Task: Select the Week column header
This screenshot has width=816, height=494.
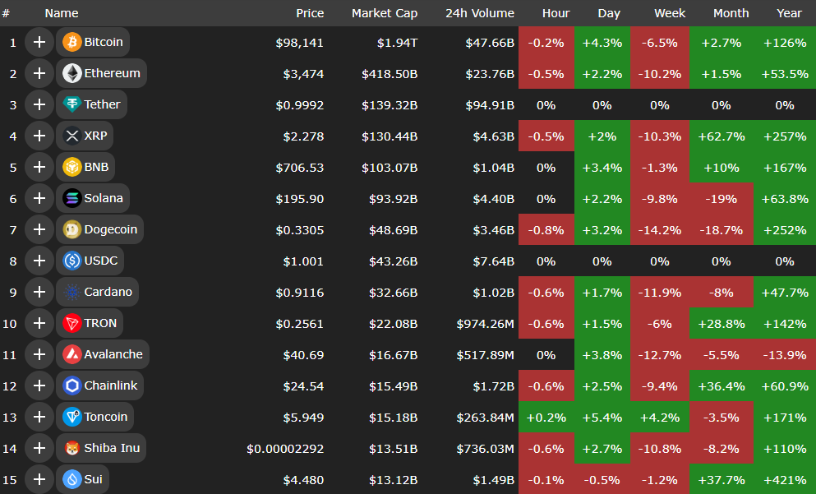Action: click(x=670, y=13)
